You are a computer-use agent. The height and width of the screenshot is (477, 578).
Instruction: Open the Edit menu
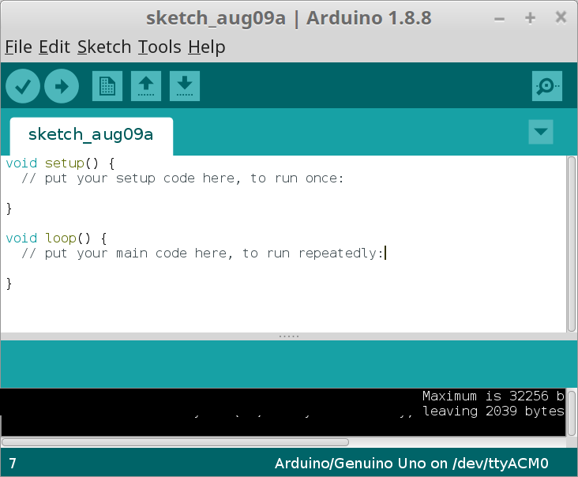point(54,47)
